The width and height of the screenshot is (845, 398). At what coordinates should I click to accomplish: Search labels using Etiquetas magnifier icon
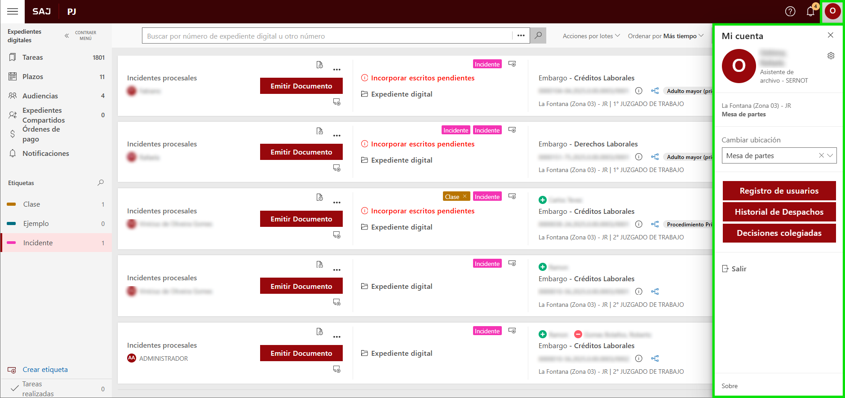click(x=101, y=182)
